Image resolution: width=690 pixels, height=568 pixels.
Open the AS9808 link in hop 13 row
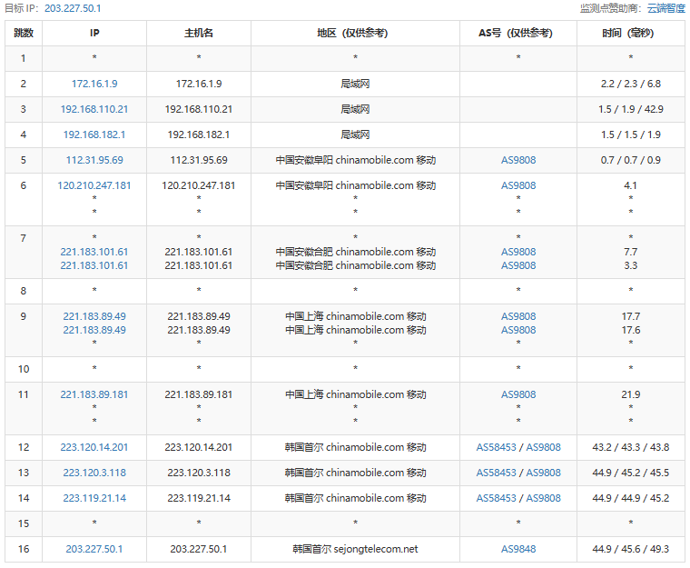pyautogui.click(x=544, y=473)
